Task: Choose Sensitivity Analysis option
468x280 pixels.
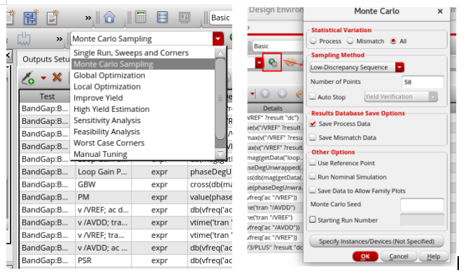Action: click(143, 120)
